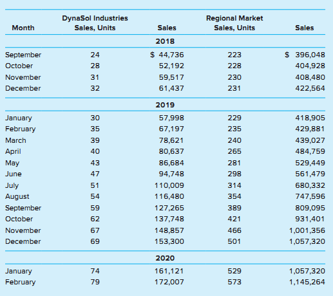Select the 94,748 sales cell
333x296 pixels.
(x=171, y=174)
